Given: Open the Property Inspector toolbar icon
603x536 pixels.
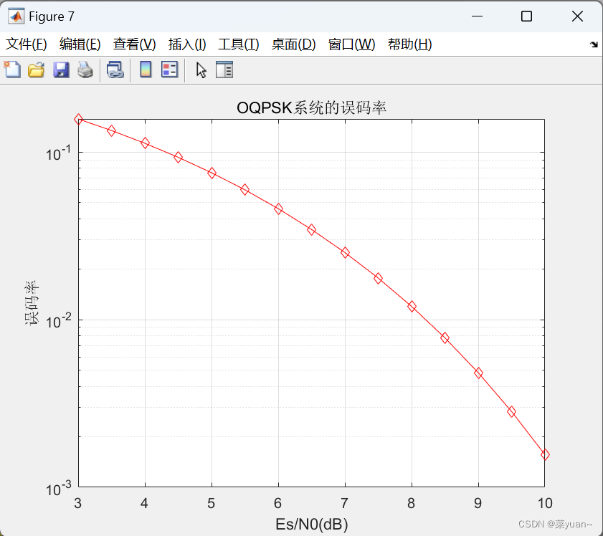Looking at the screenshot, I should tap(223, 70).
